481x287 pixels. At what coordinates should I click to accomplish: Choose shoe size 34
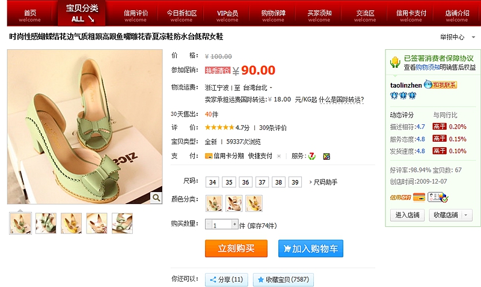click(x=212, y=183)
